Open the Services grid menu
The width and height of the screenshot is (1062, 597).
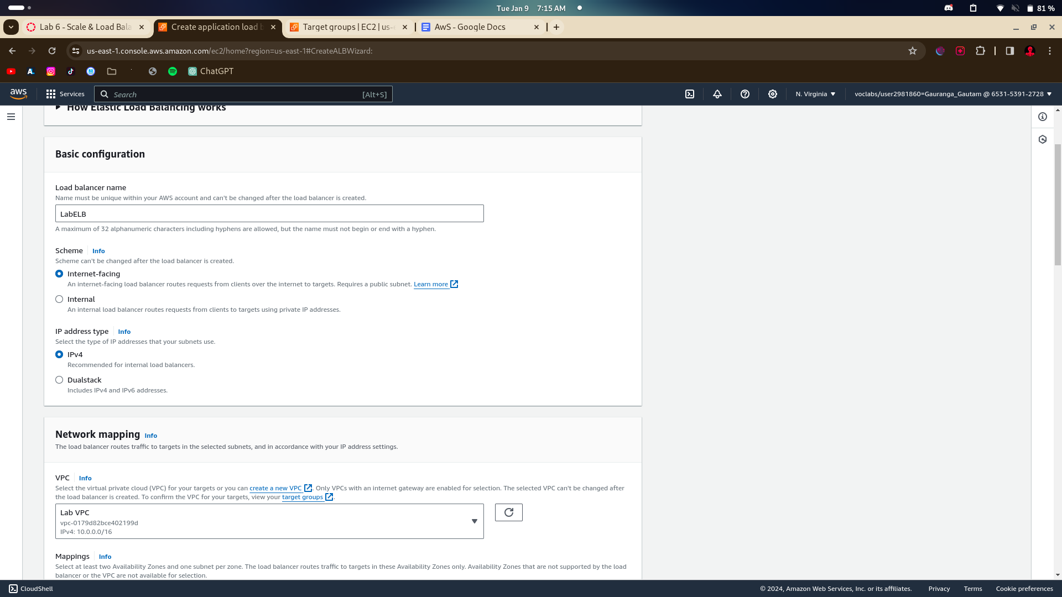click(x=65, y=94)
